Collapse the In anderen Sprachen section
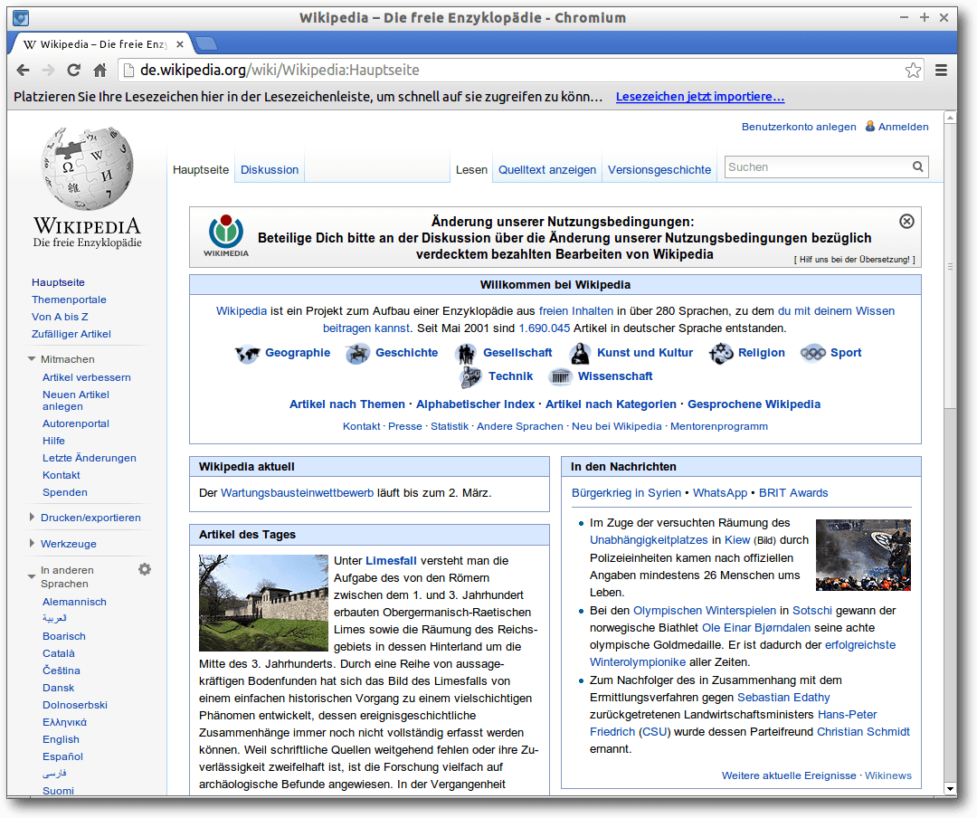 point(31,576)
